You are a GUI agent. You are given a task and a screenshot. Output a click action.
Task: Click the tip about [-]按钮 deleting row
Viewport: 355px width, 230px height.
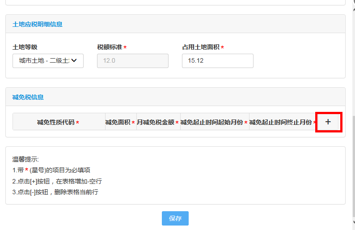pos(55,192)
